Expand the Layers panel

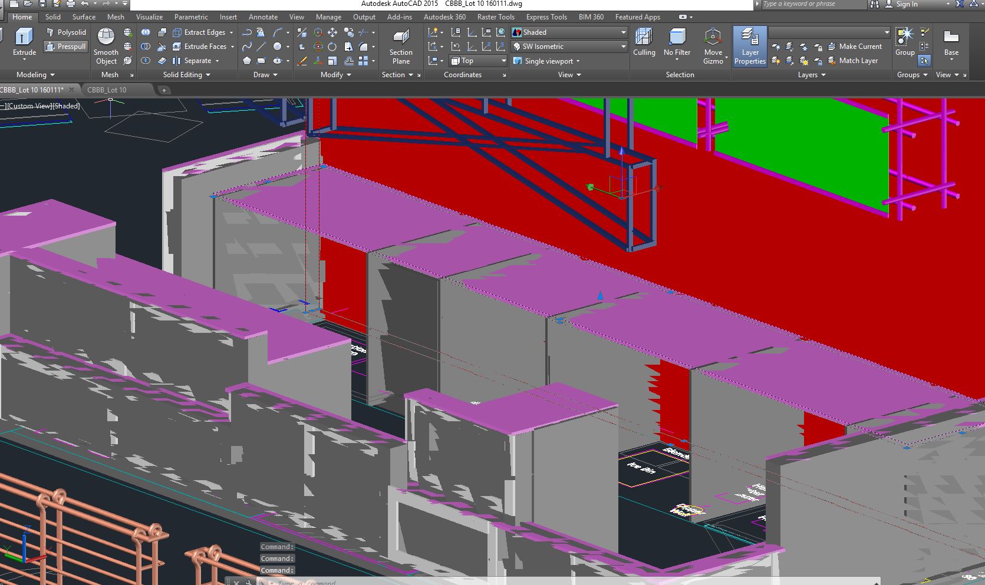click(x=812, y=75)
